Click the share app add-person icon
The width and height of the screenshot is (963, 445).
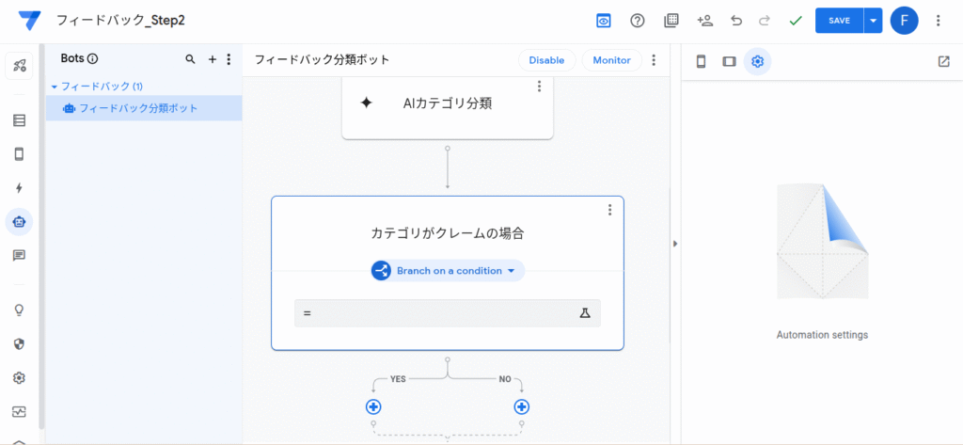click(x=704, y=21)
